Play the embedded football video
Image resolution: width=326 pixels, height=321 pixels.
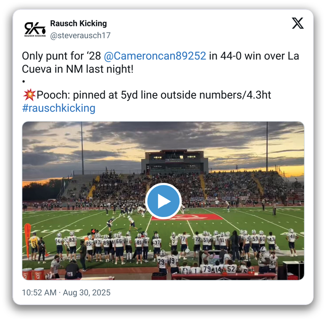[x=163, y=201]
